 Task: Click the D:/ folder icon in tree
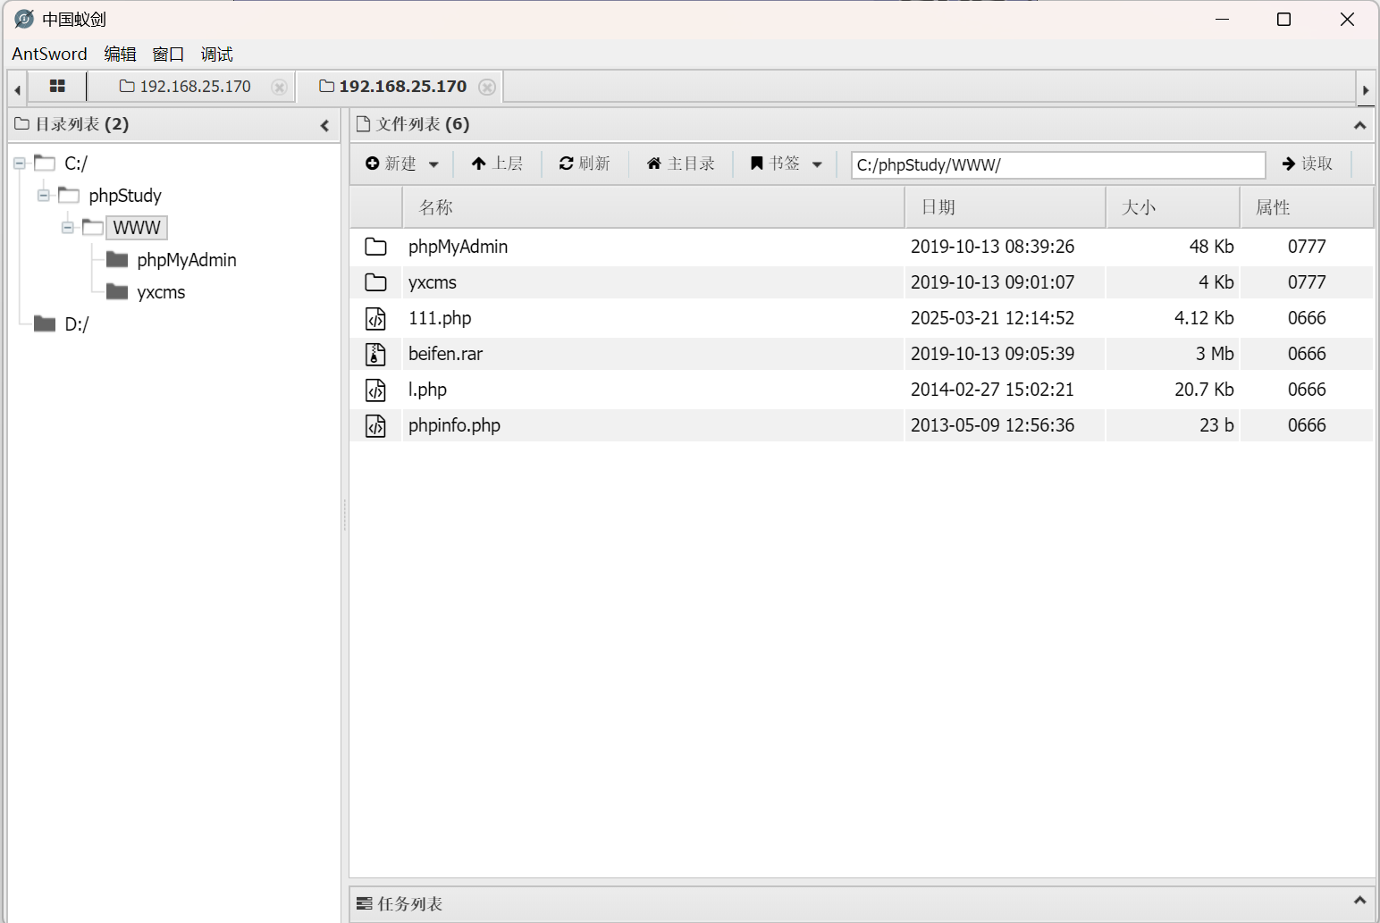[x=45, y=323]
